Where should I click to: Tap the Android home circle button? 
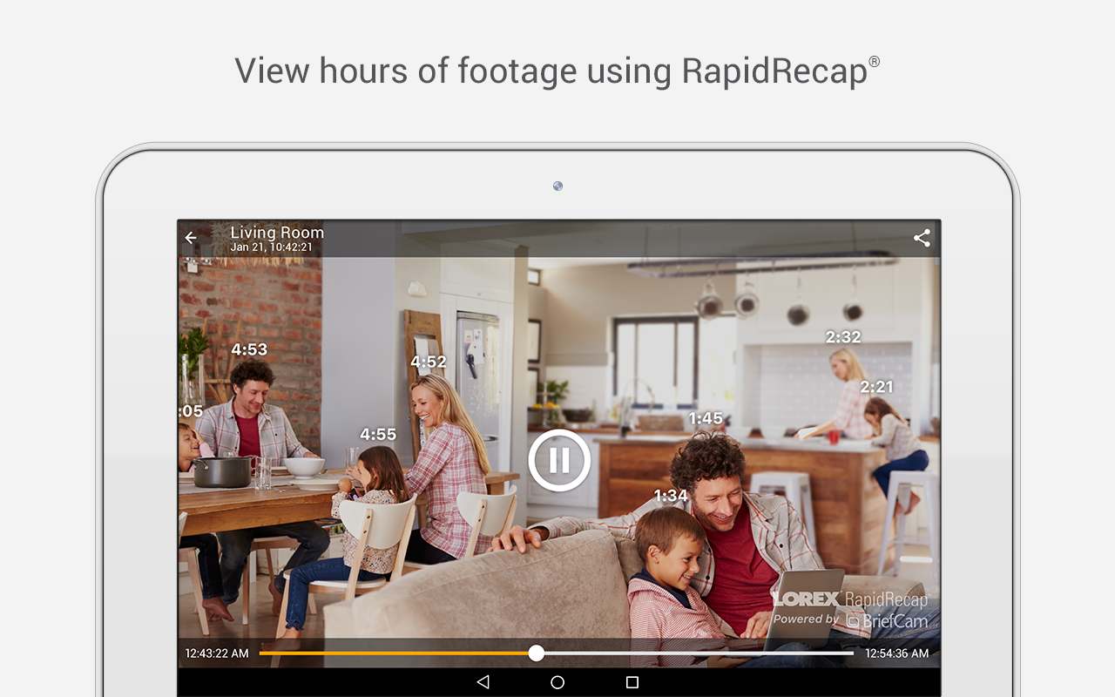coord(557,682)
